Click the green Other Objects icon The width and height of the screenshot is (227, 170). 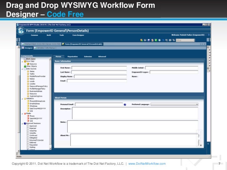coord(25,66)
